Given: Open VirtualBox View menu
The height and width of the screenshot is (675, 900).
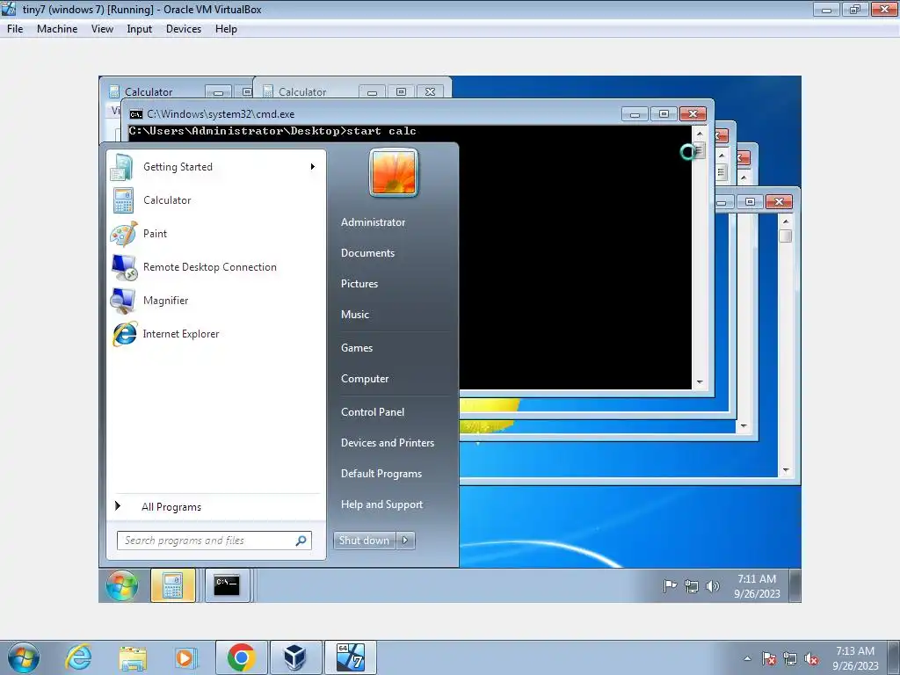Looking at the screenshot, I should click(x=102, y=29).
